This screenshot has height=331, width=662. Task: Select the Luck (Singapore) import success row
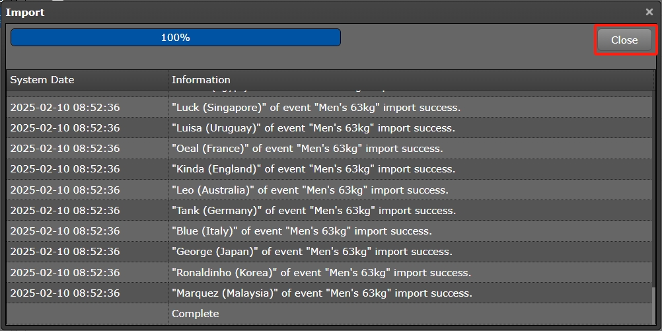click(x=316, y=107)
